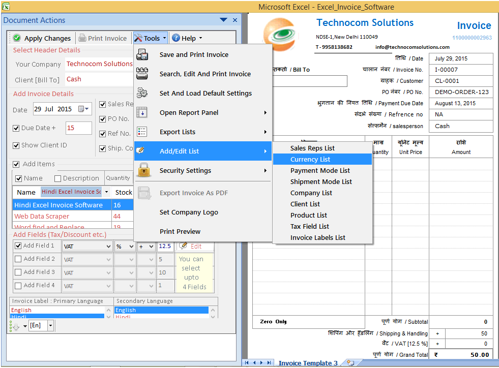The height and width of the screenshot is (368, 499).
Task: Select the Export Lists icon
Action: coord(143,132)
